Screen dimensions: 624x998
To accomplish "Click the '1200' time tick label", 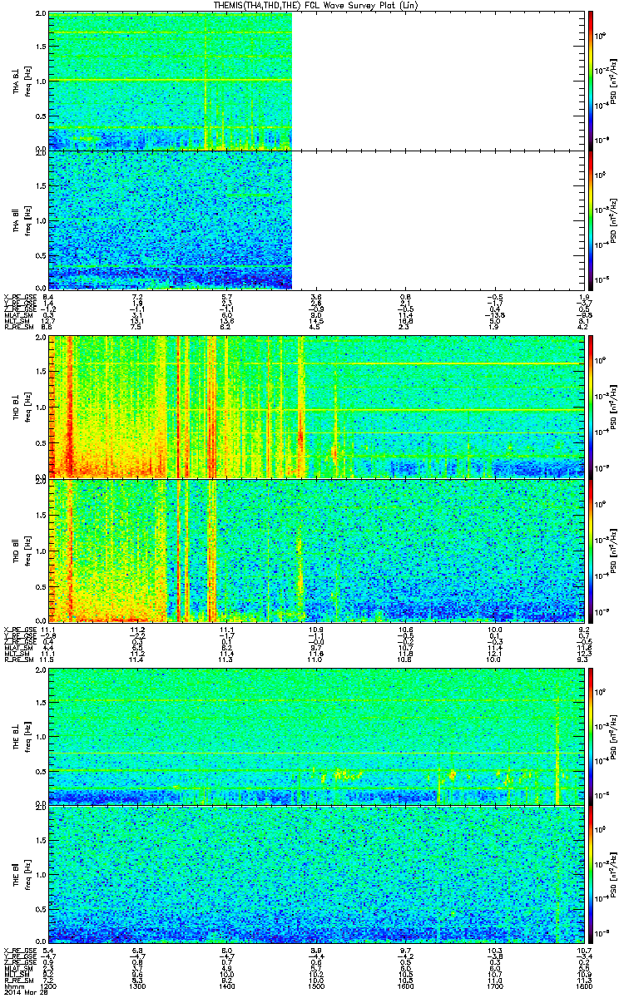I will point(49,986).
